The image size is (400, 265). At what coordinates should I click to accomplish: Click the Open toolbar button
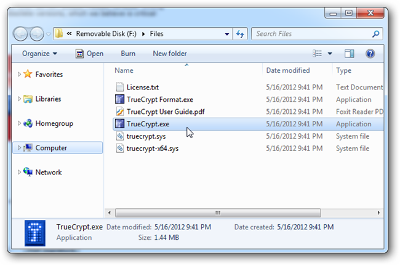point(90,54)
